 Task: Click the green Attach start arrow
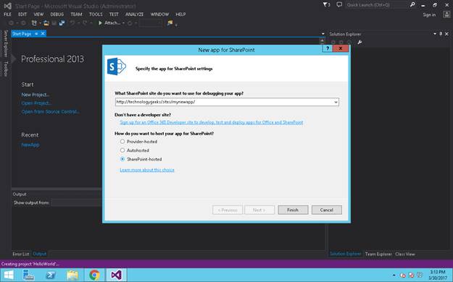[x=100, y=23]
